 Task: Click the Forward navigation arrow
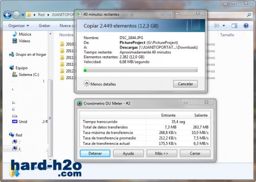pos(16,15)
